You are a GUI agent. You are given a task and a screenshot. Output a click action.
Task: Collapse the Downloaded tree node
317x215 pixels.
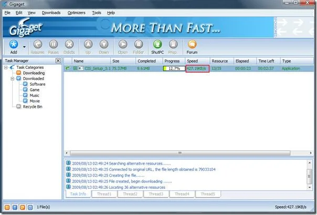click(12, 78)
